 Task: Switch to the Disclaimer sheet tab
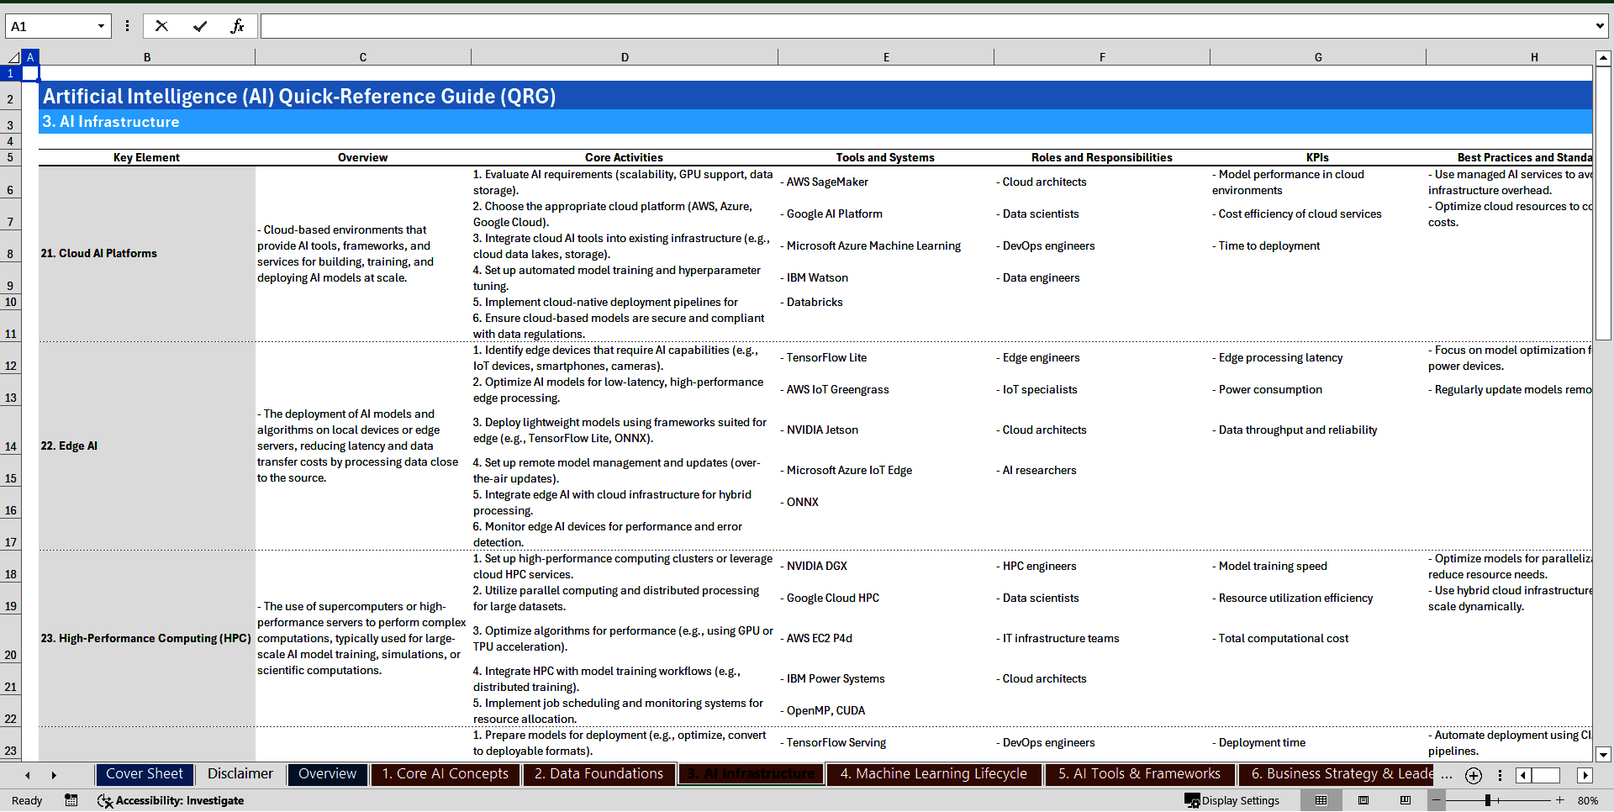coord(240,773)
